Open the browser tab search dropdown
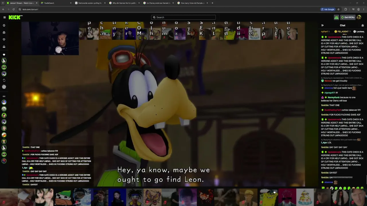The image size is (367, 206). [x=3, y=3]
